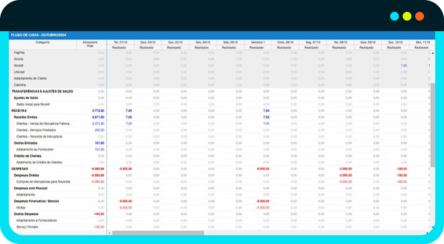Select the Qua, 09/10 column header
This screenshot has width=444, height=244.
click(x=368, y=42)
